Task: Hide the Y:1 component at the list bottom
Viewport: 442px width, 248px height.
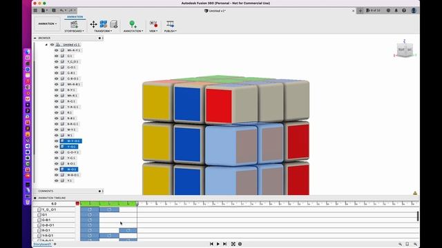Action: pyautogui.click(x=57, y=180)
